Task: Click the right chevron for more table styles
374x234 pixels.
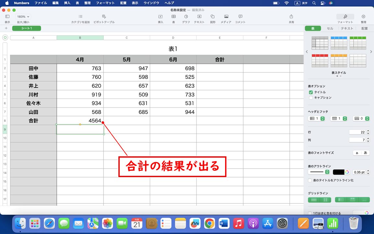Action: tap(371, 51)
